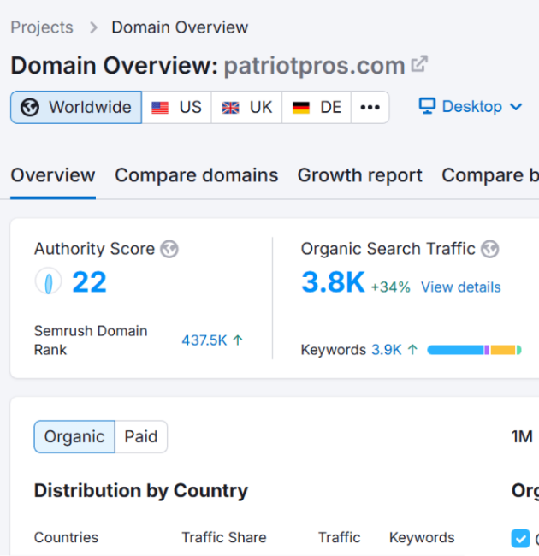Screen dimensions: 539x556
Task: Switch to the Growth report tab
Action: pos(360,175)
